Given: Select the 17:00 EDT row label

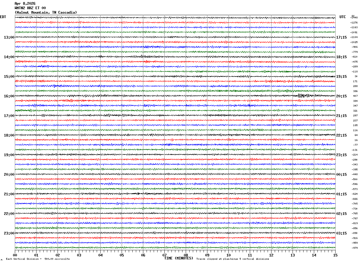Looking at the screenshot, I should pyautogui.click(x=9, y=116).
